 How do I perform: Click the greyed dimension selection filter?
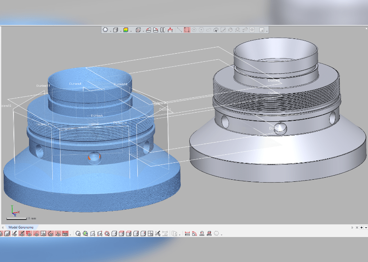pyautogui.click(x=165, y=234)
